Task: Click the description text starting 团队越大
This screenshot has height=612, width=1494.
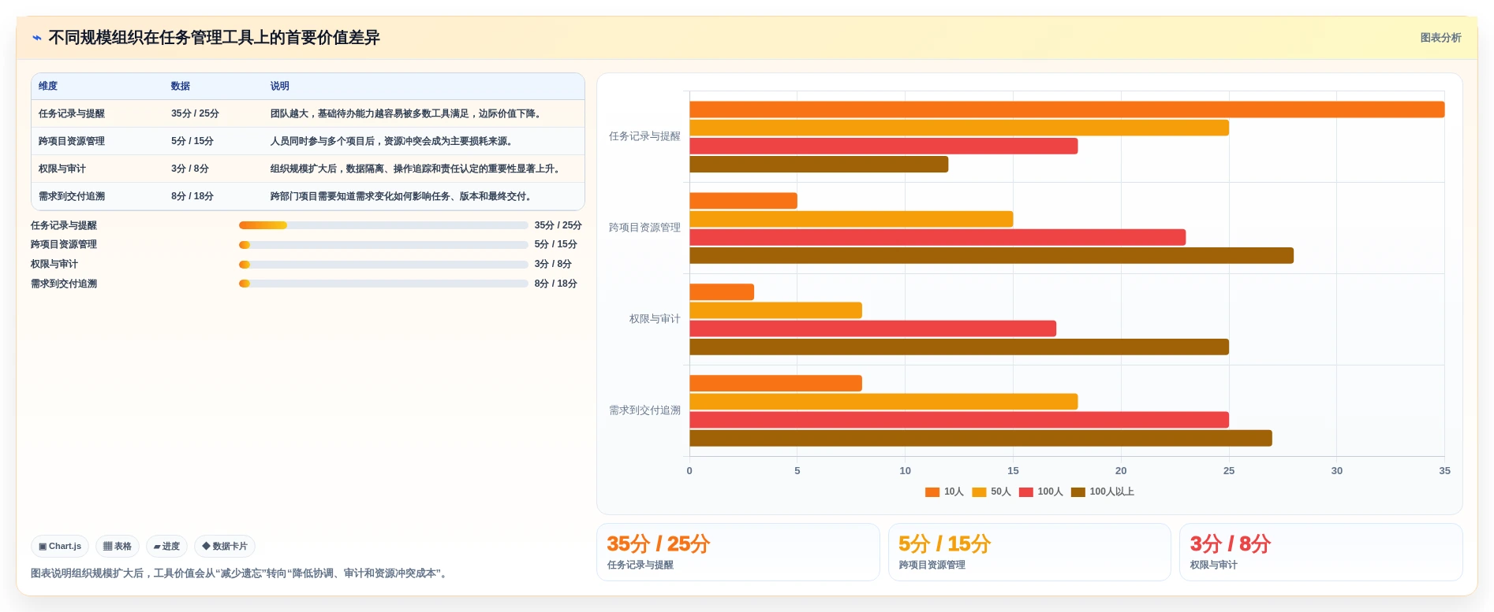Action: [407, 113]
